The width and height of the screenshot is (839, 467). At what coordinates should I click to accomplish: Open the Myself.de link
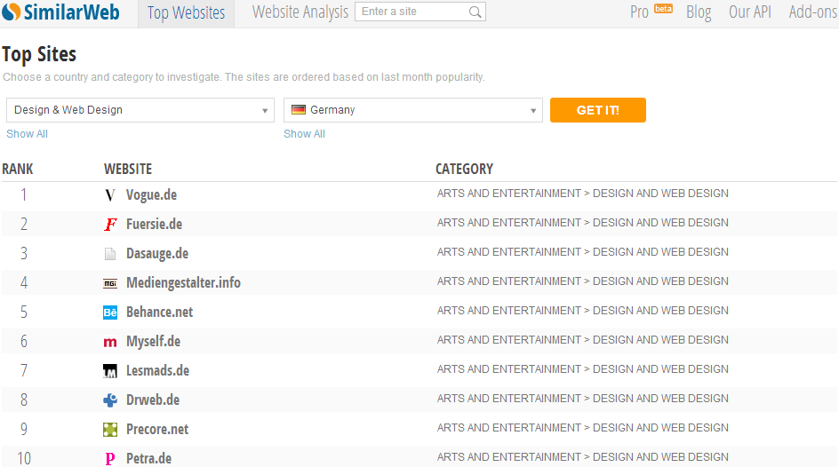153,342
